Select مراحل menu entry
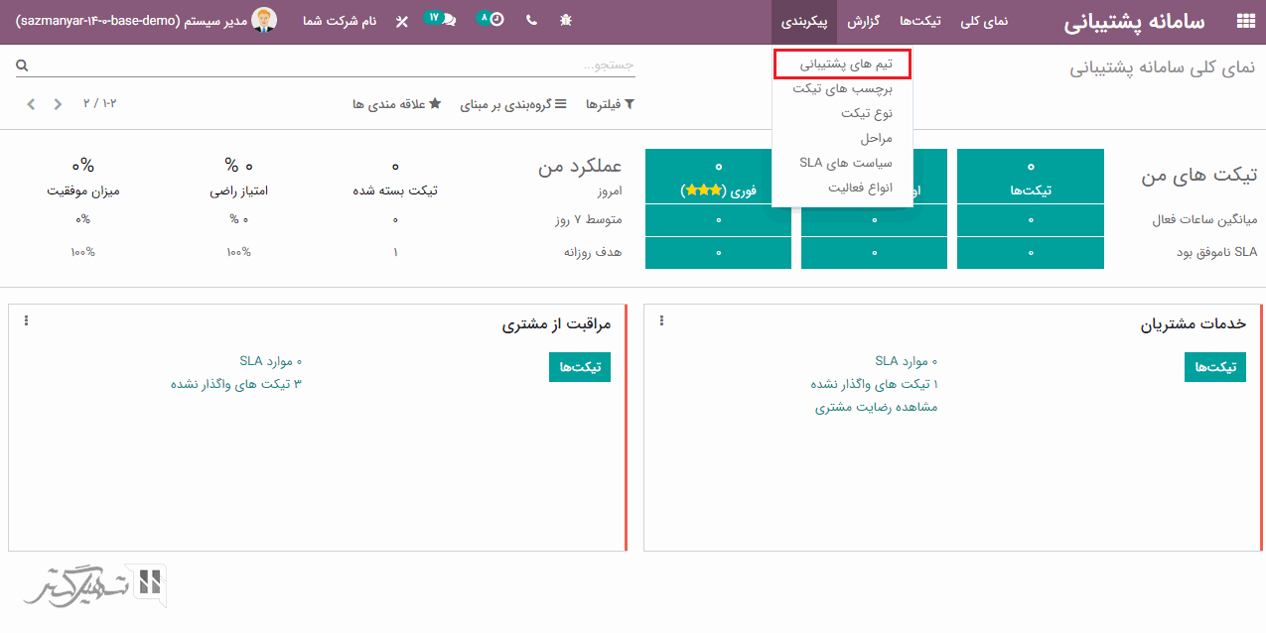This screenshot has width=1266, height=633. click(x=842, y=138)
